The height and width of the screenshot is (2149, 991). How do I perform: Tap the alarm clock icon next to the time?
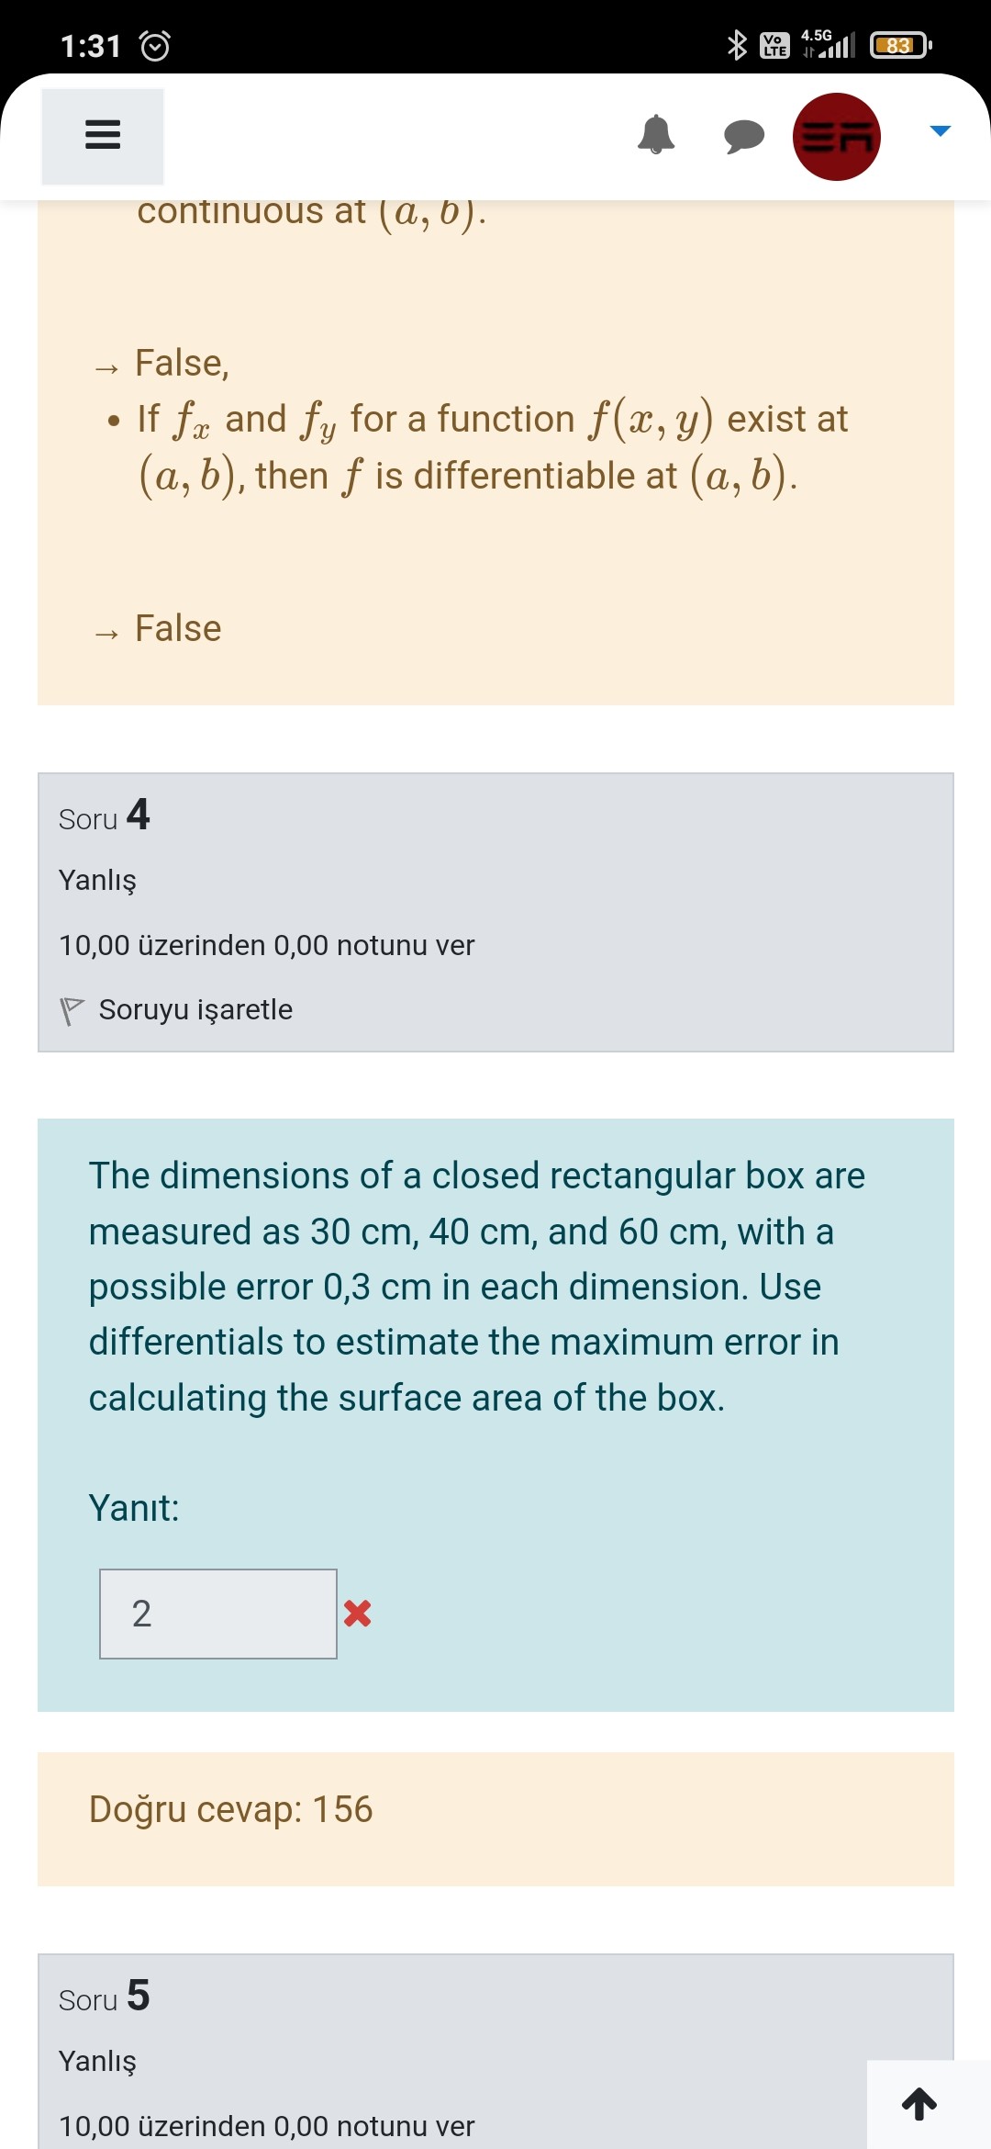point(156,44)
